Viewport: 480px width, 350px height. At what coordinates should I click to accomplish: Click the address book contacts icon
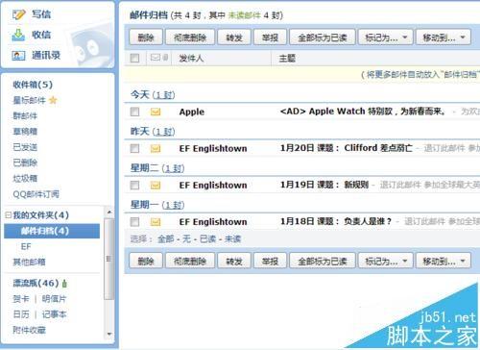click(x=18, y=56)
